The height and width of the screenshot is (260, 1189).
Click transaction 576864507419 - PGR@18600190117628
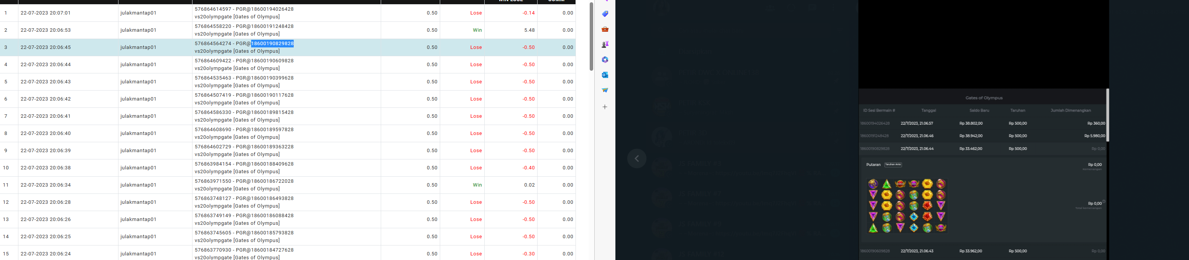point(244,95)
